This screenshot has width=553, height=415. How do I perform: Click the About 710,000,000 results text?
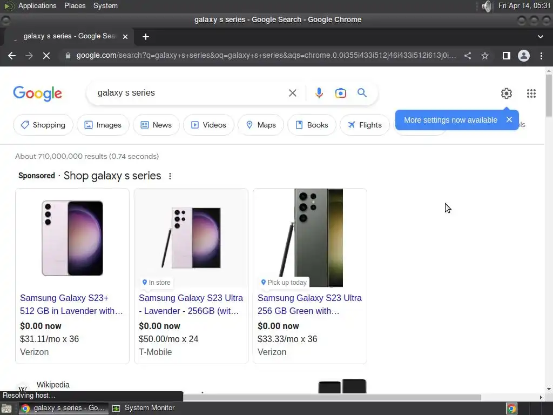87,156
